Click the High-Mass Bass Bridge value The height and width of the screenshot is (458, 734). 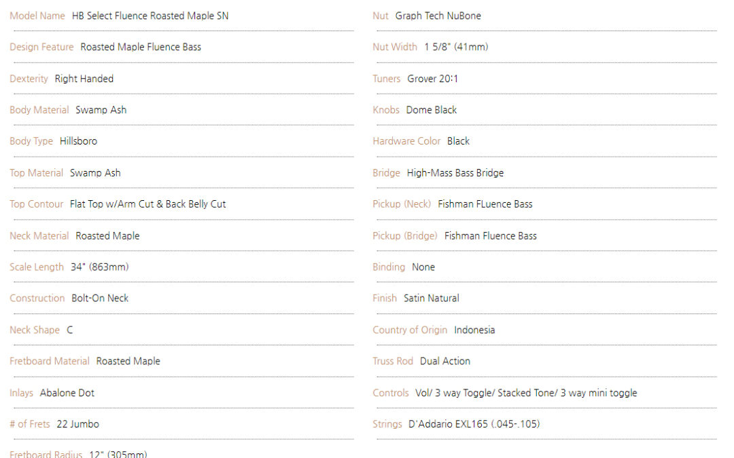pos(455,173)
